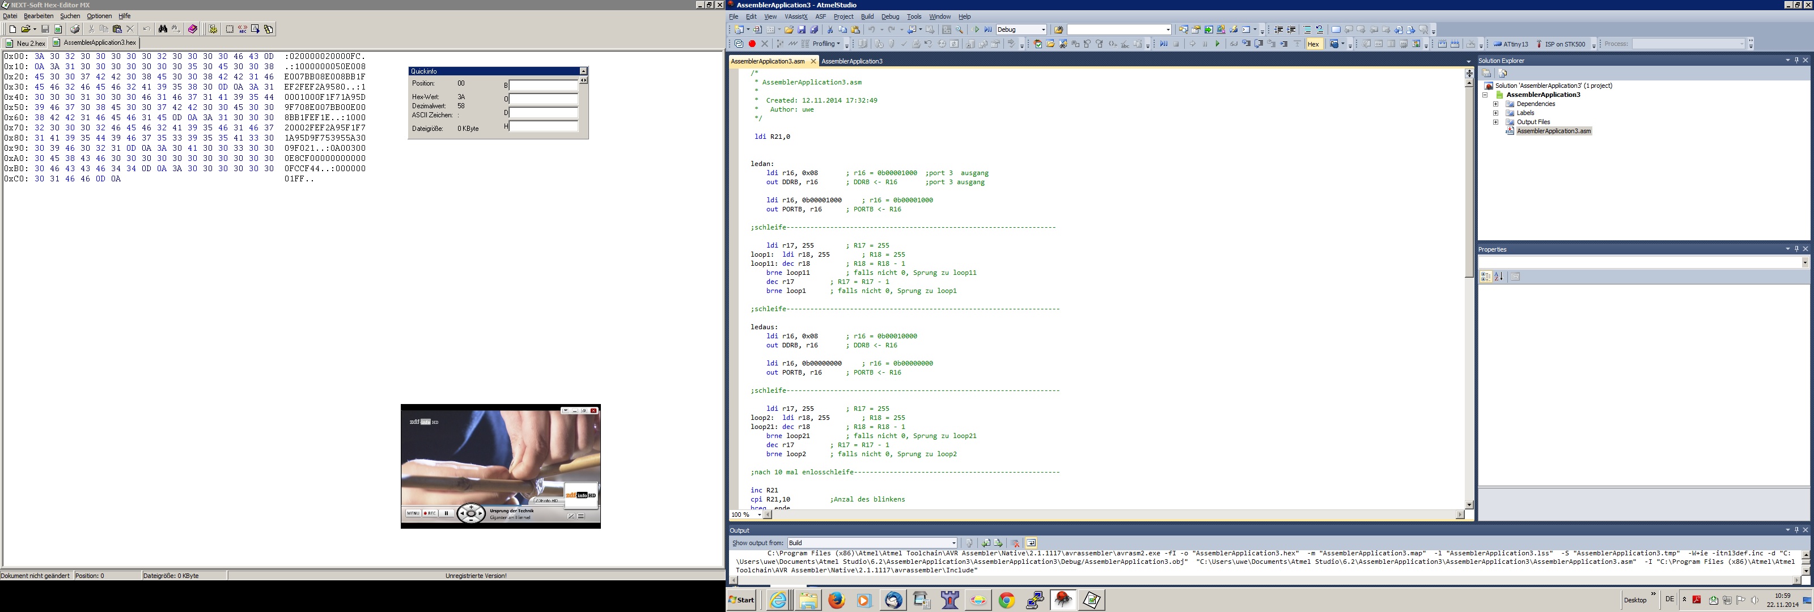Click the green Start Without Debugging arrow
This screenshot has width=1814, height=612.
977,29
